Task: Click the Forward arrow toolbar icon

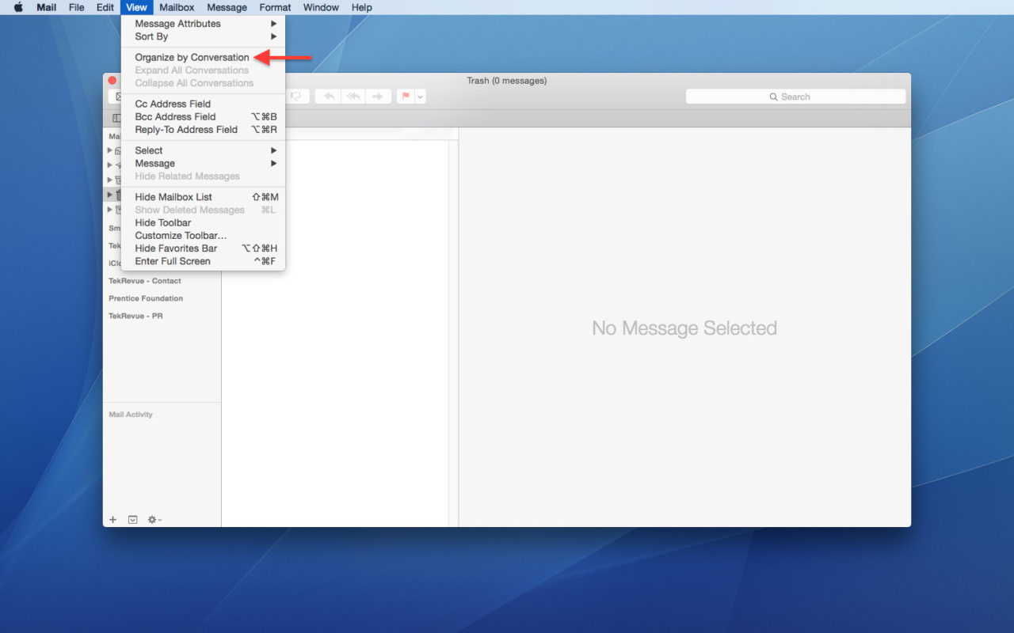Action: (x=378, y=97)
